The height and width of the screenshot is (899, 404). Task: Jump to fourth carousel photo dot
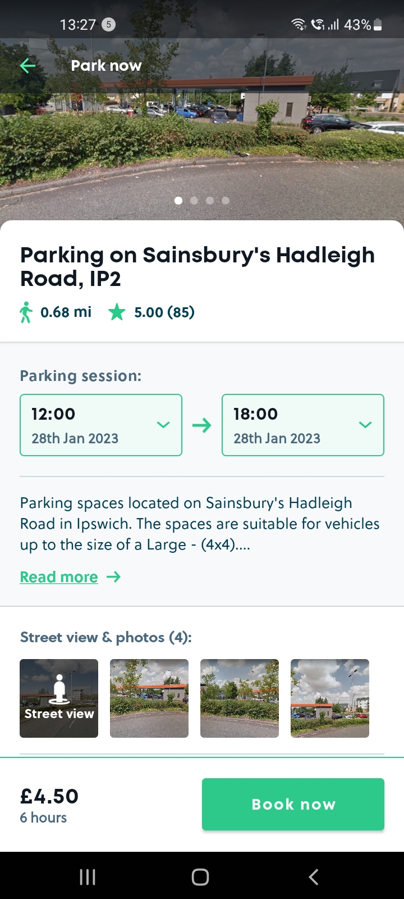click(226, 201)
